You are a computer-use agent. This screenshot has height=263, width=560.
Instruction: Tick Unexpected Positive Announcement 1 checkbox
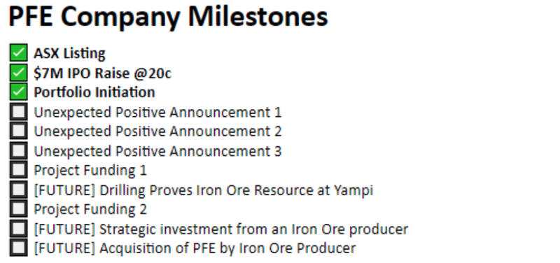pos(18,112)
